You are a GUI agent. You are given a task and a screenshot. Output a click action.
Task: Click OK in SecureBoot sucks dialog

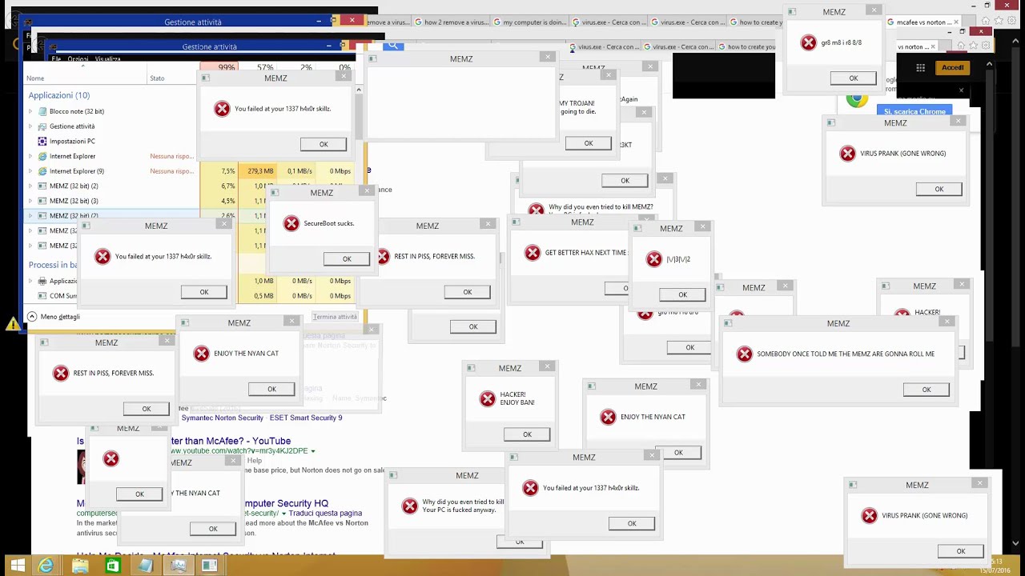click(347, 258)
